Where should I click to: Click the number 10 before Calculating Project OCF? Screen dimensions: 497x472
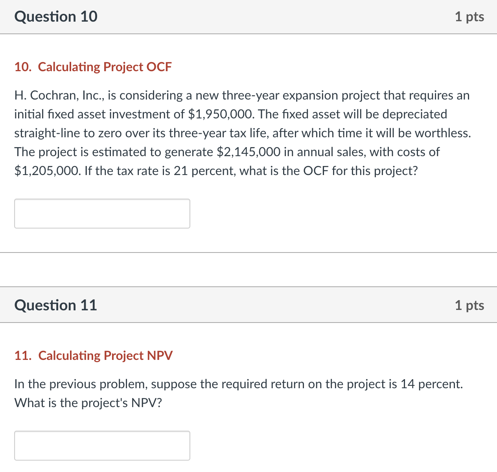[22, 66]
